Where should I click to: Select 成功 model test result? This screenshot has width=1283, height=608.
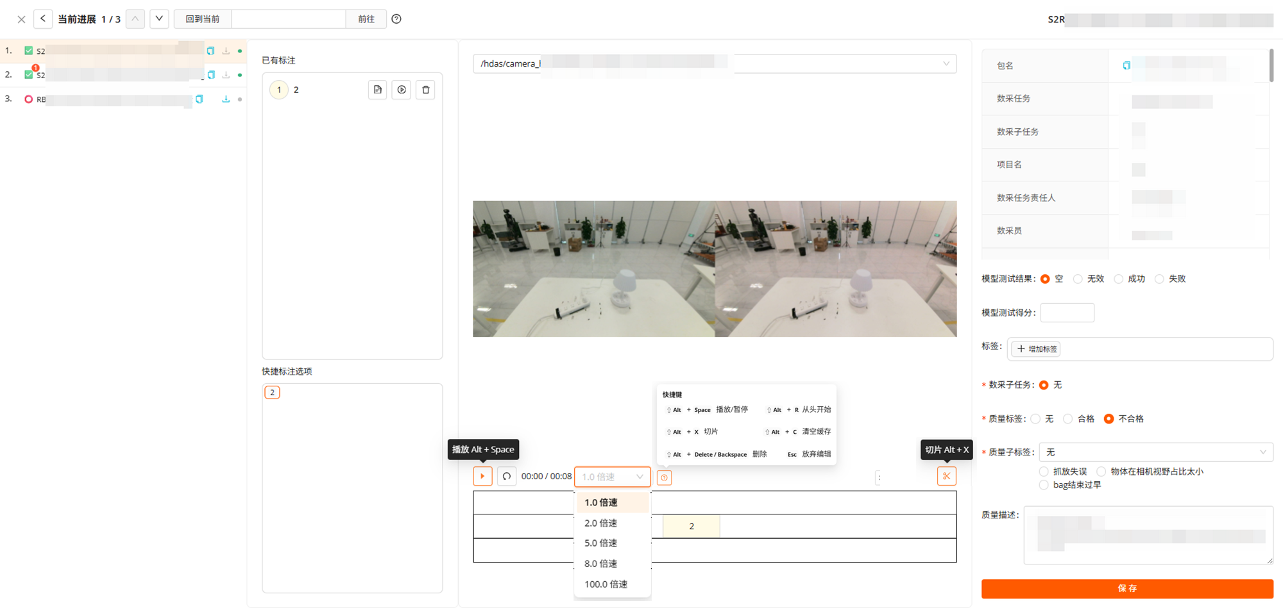[1119, 279]
